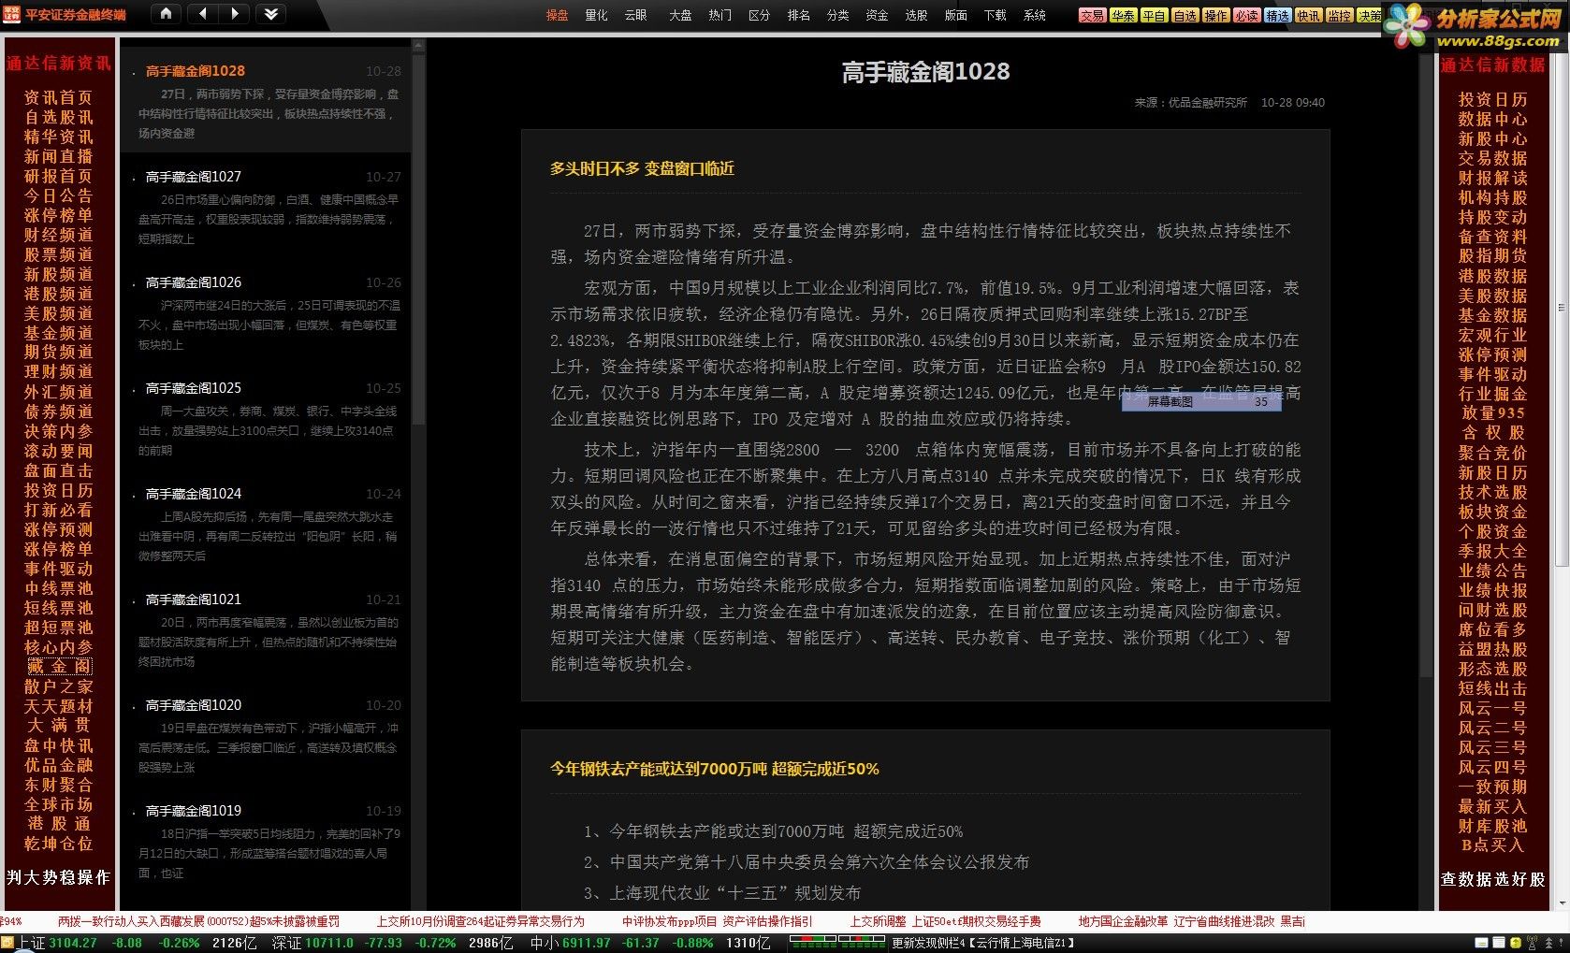Open 新股中心 in right sidebar
This screenshot has width=1570, height=953.
point(1492,138)
